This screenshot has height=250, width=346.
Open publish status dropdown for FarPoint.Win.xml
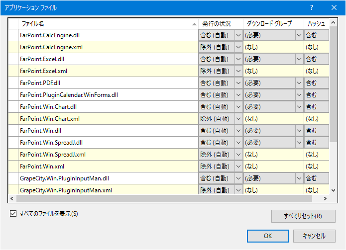pyautogui.click(x=238, y=167)
